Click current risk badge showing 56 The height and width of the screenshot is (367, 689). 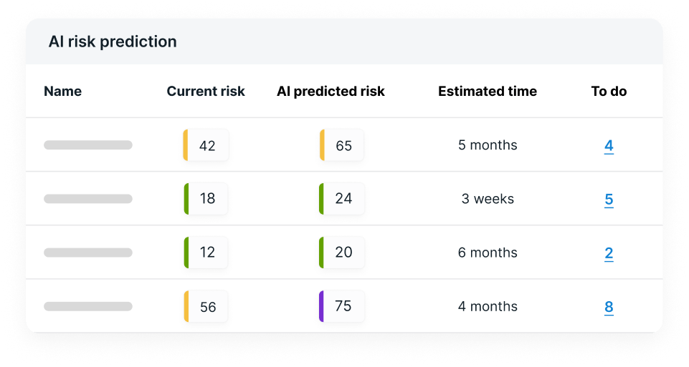click(206, 307)
